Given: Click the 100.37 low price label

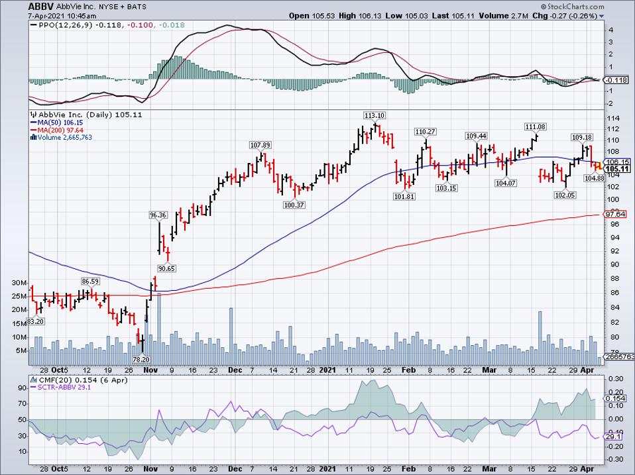Looking at the screenshot, I should tap(294, 205).
